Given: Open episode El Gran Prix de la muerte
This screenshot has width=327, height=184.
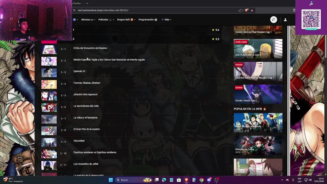Looking at the screenshot, I should pos(86,129).
